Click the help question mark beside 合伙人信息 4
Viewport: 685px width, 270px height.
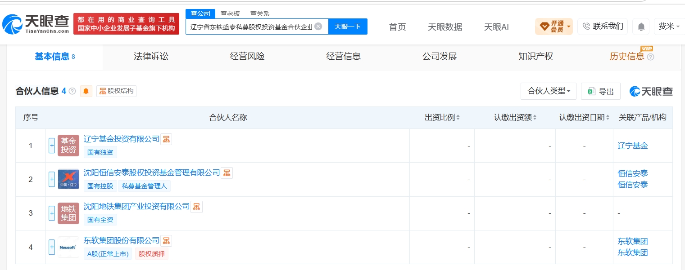(x=73, y=91)
